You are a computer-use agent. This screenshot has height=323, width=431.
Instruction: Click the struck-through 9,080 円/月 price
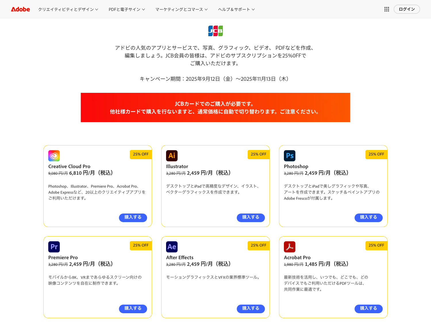[58, 173]
